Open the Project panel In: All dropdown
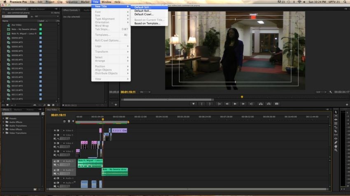The height and width of the screenshot is (196, 350). pos(47,16)
